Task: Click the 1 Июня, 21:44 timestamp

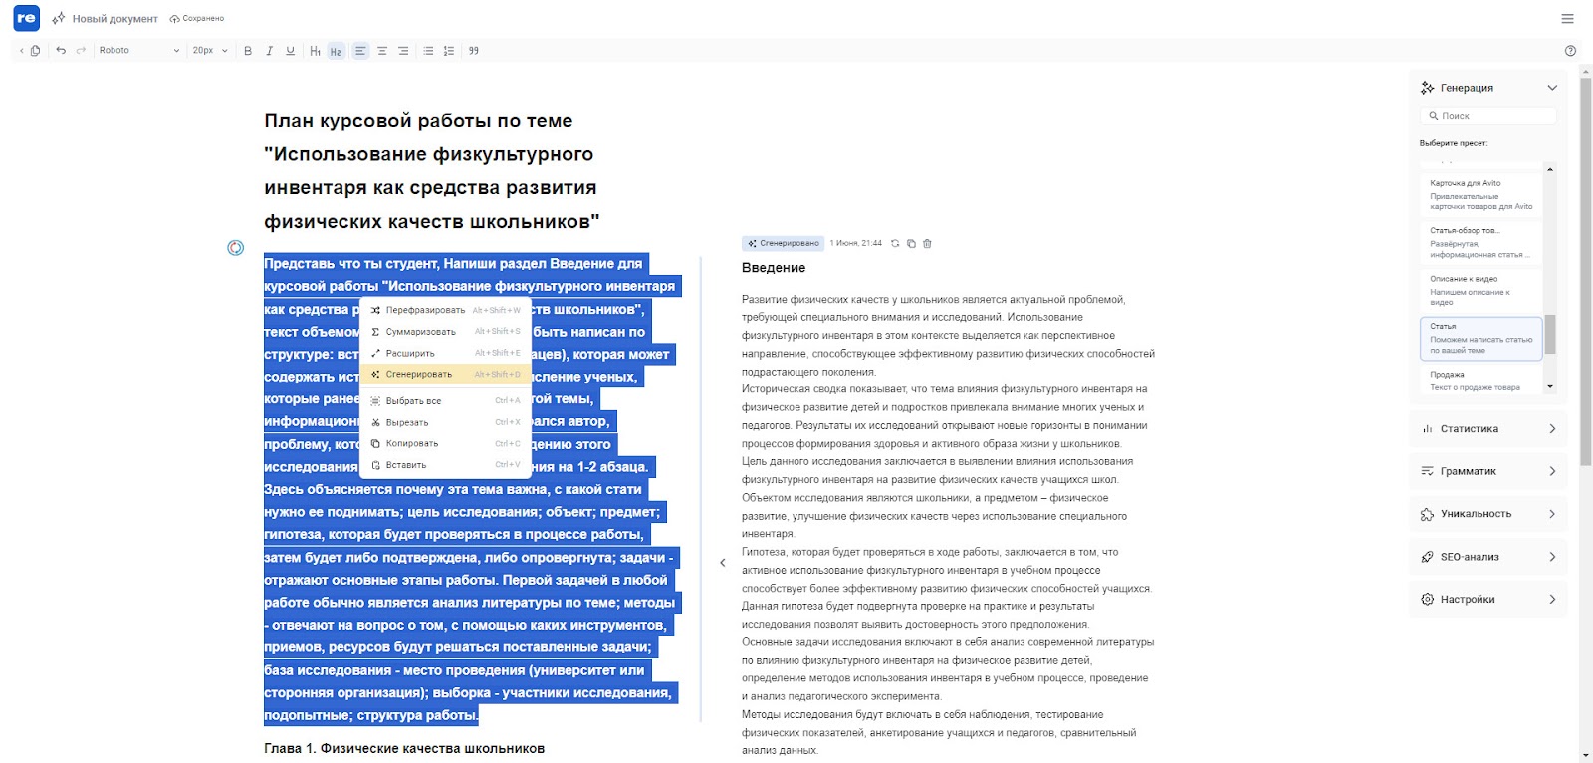Action: (856, 243)
